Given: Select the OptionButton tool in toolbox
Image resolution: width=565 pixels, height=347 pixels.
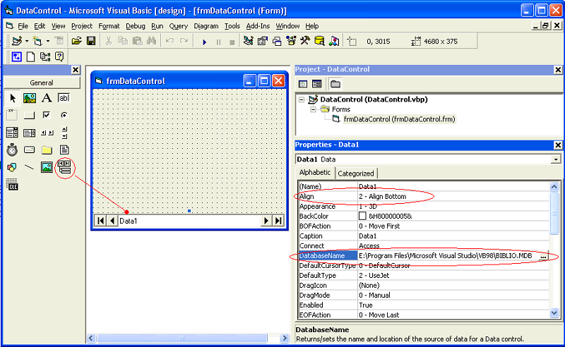Looking at the screenshot, I should tap(64, 115).
